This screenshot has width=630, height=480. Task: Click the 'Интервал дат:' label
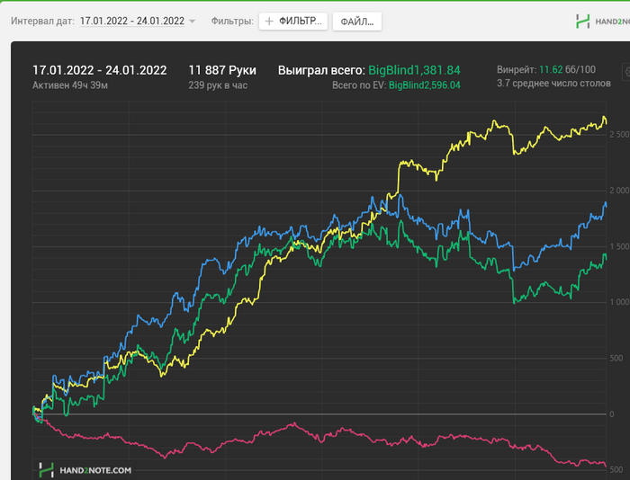(42, 21)
